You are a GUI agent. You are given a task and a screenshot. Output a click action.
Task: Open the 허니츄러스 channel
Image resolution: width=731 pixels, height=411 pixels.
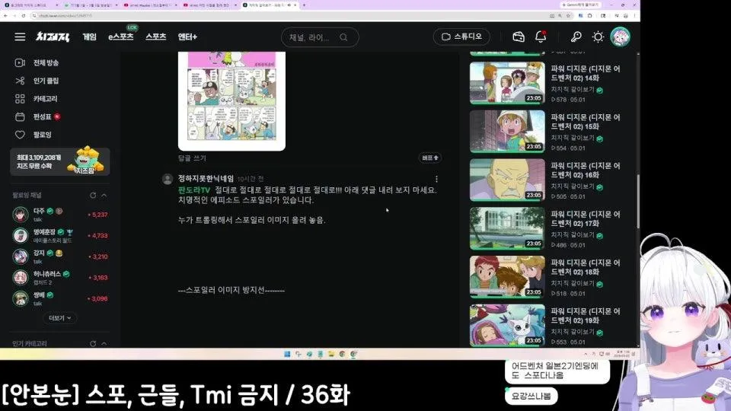59,278
